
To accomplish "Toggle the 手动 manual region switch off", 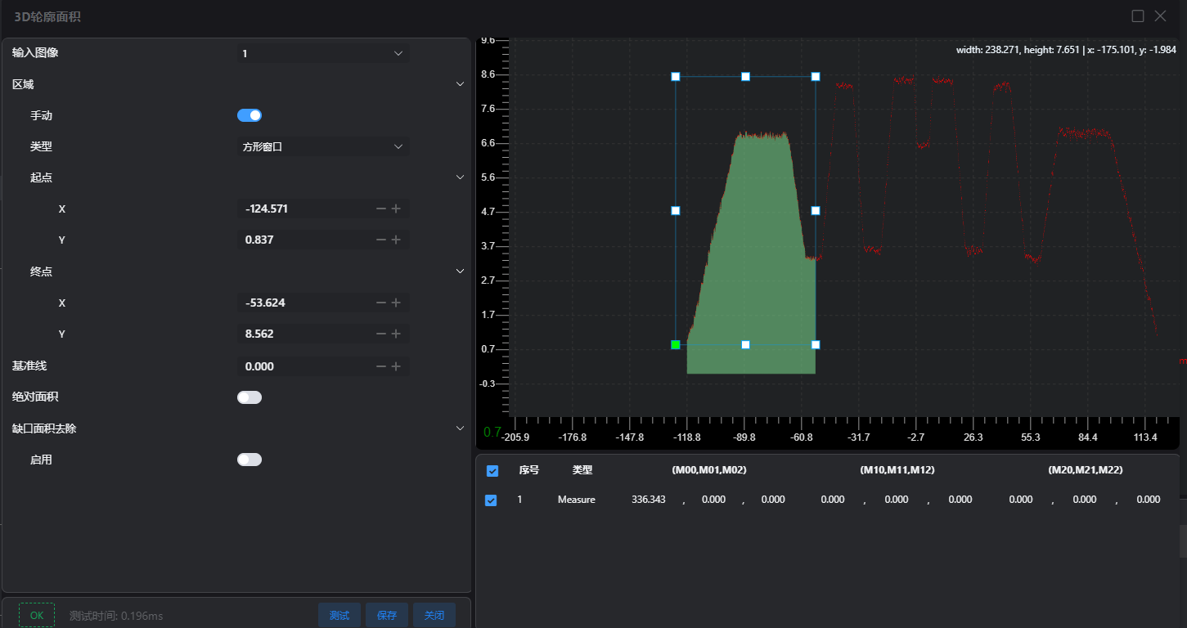I will click(250, 115).
